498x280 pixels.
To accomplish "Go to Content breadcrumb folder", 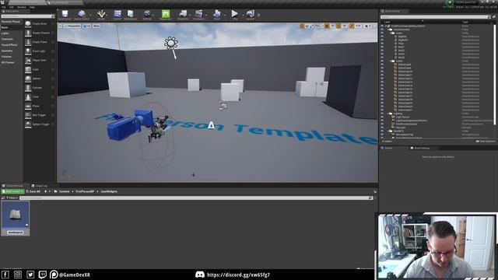I will (64, 191).
